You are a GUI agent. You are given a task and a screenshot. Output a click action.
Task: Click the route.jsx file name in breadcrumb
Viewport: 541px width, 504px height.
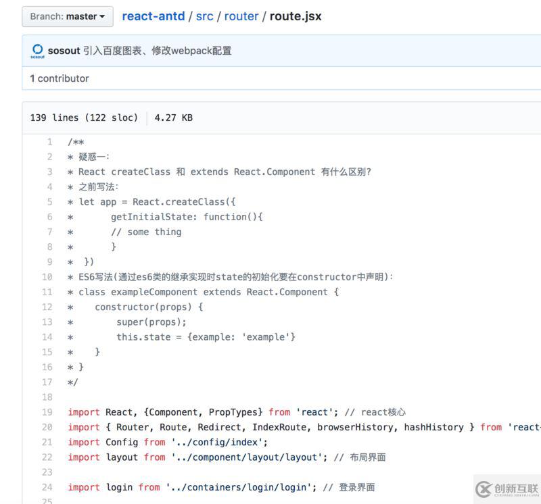coord(296,16)
